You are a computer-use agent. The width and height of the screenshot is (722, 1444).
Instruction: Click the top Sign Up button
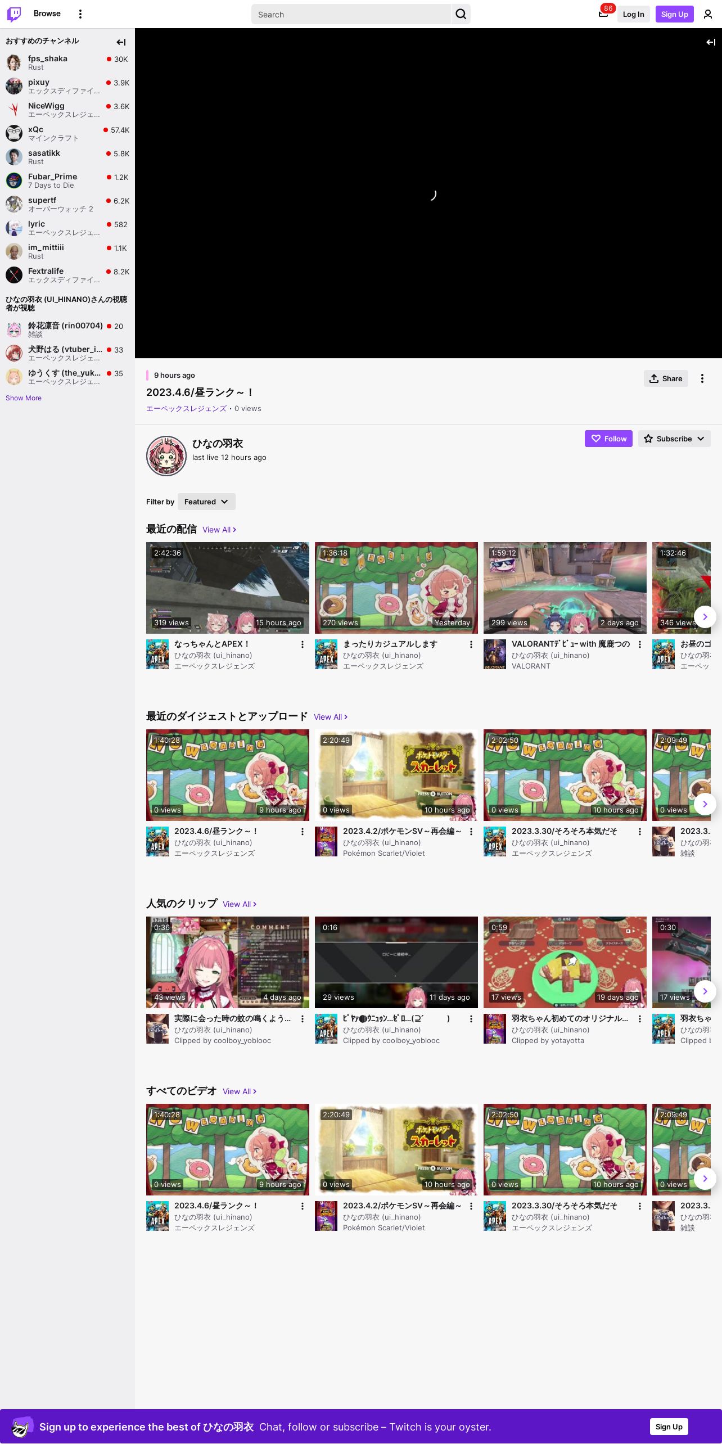(x=675, y=14)
